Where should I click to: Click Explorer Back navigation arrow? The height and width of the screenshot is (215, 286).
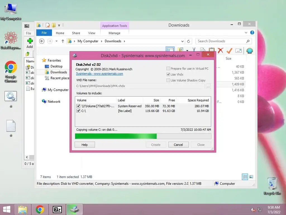point(42,41)
